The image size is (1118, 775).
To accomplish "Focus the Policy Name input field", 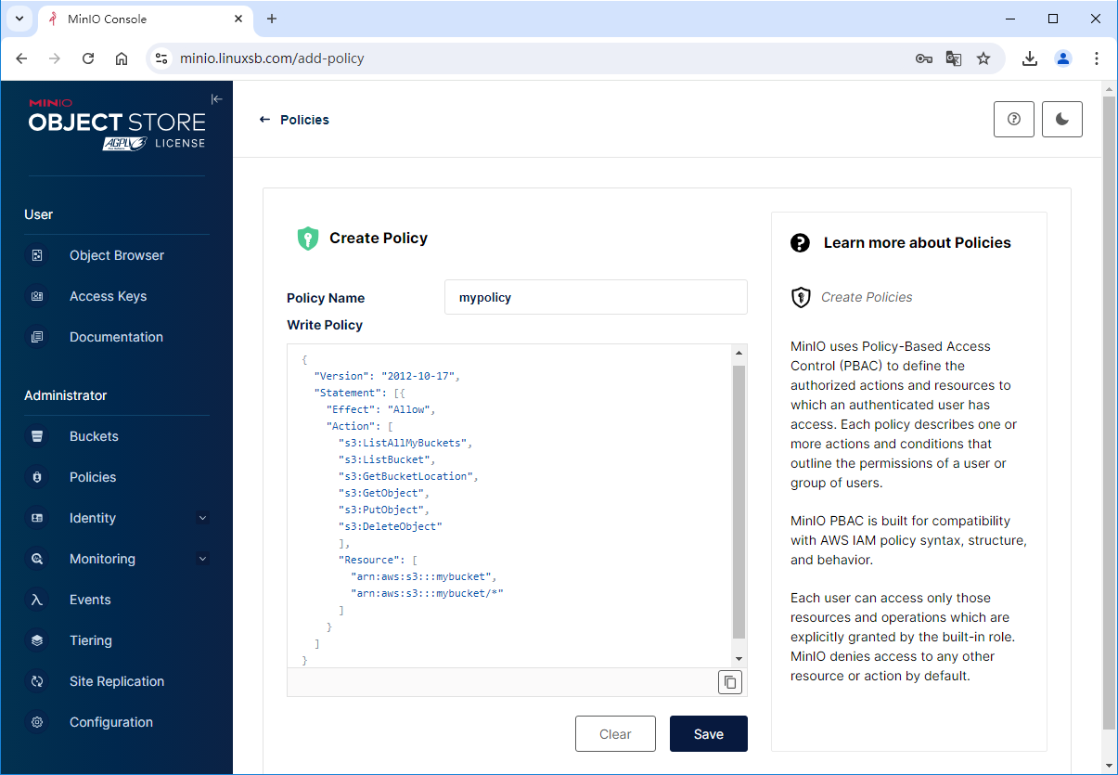I will 596,298.
